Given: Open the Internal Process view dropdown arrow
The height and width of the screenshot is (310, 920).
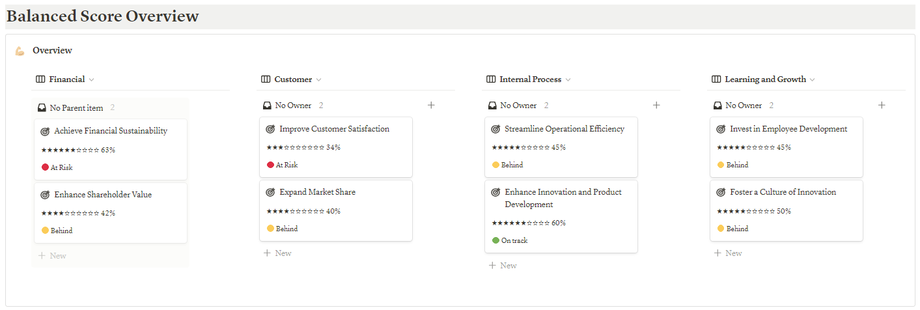Looking at the screenshot, I should 568,80.
